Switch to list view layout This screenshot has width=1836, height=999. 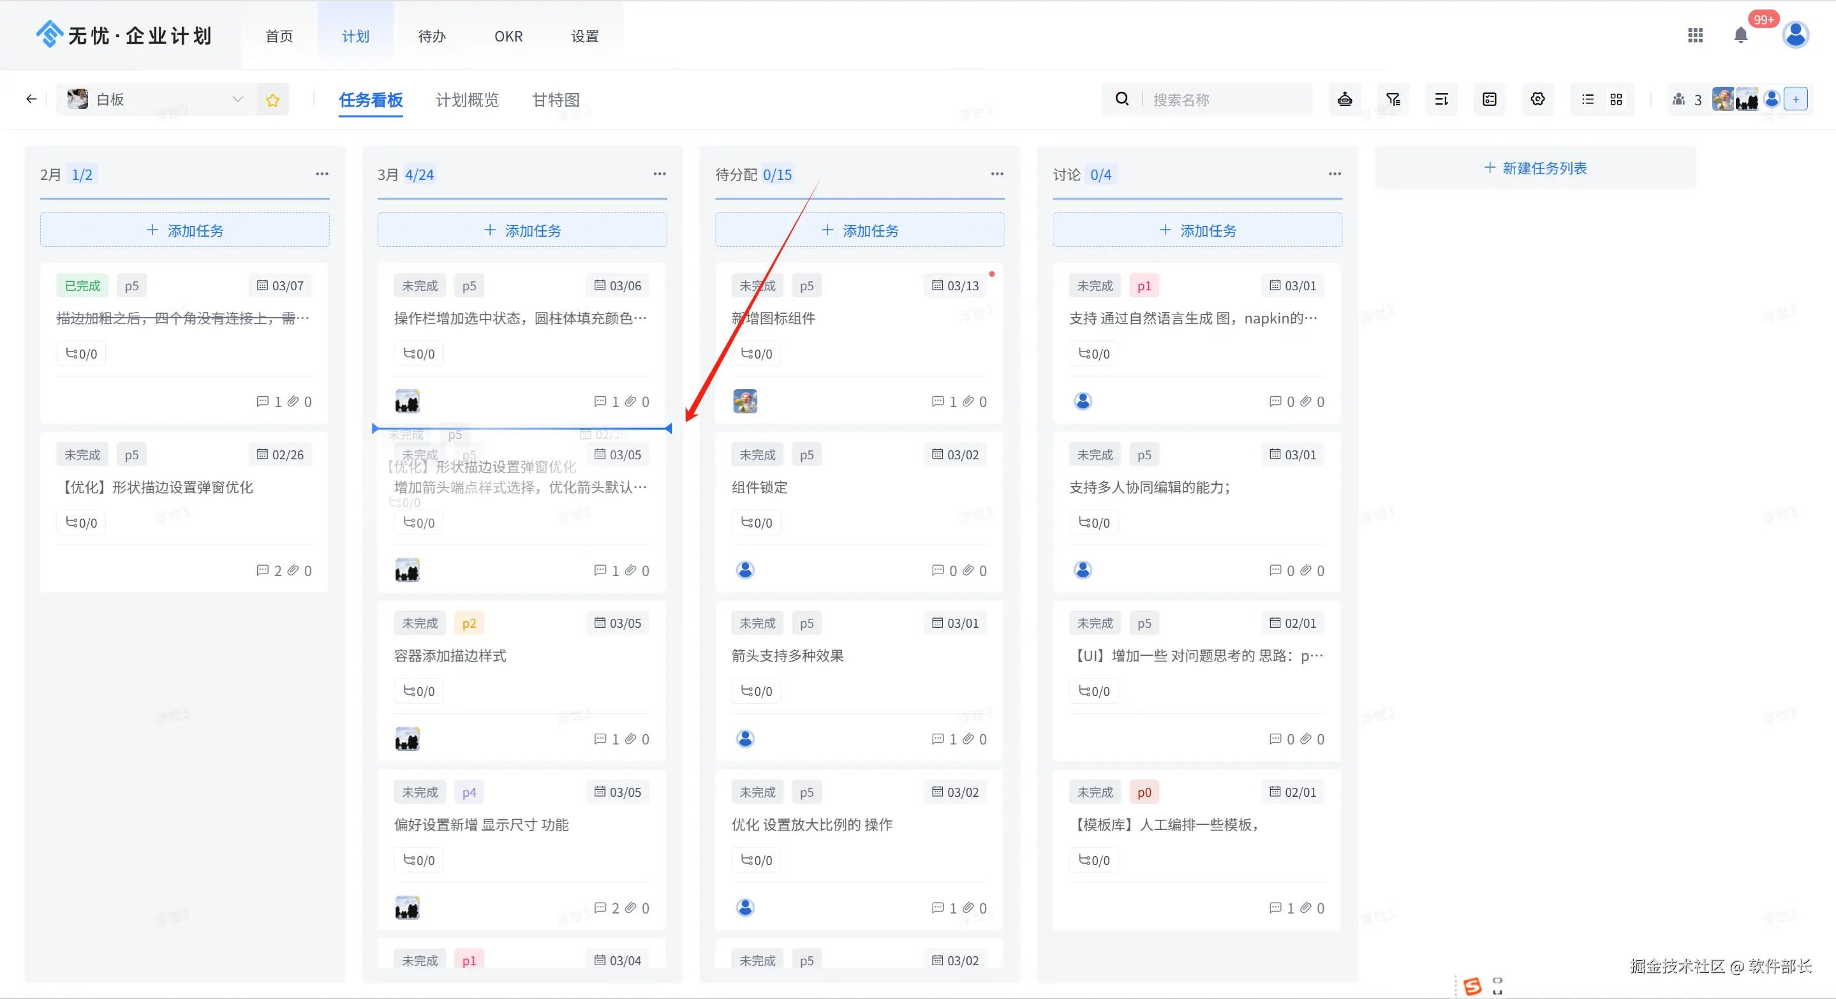tap(1588, 99)
